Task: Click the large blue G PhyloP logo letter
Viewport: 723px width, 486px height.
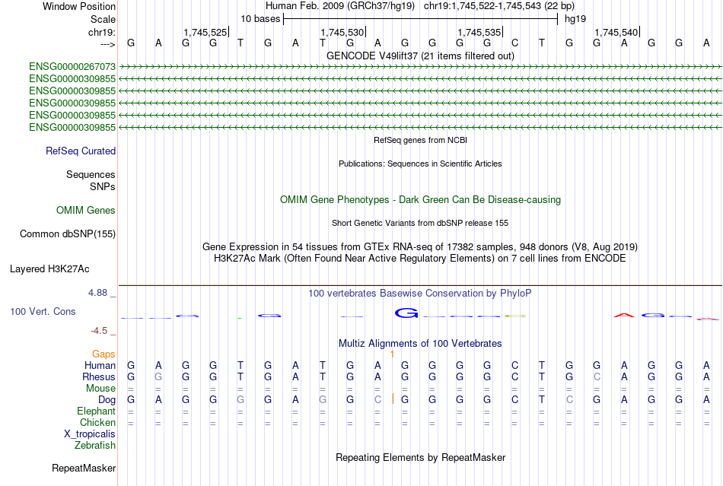Action: point(406,313)
